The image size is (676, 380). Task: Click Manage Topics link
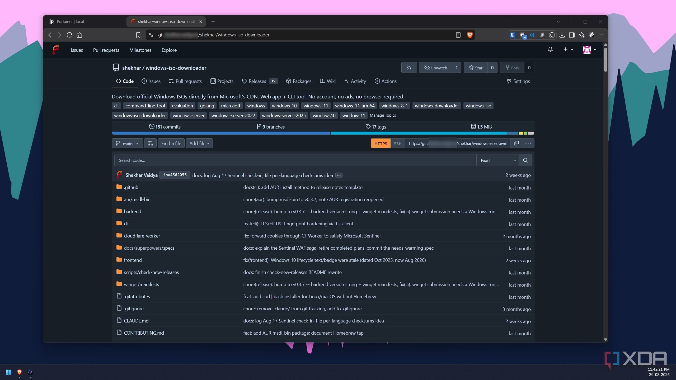tap(383, 115)
